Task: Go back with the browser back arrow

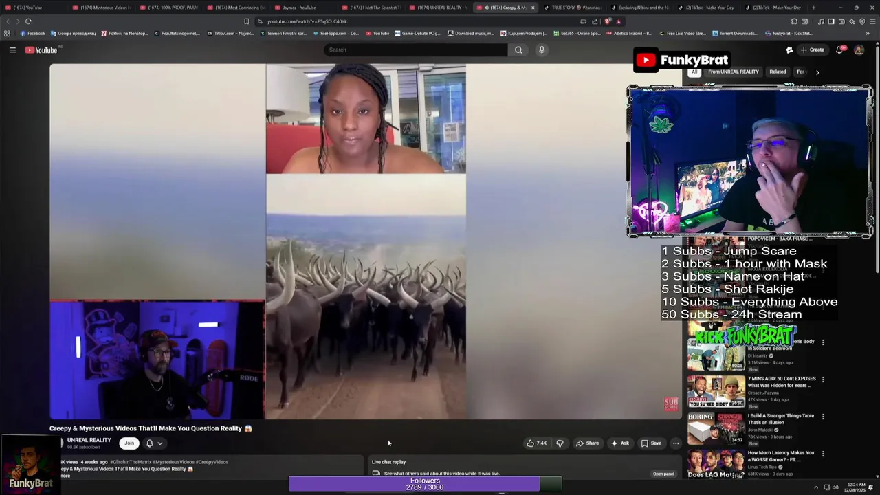Action: point(8,21)
